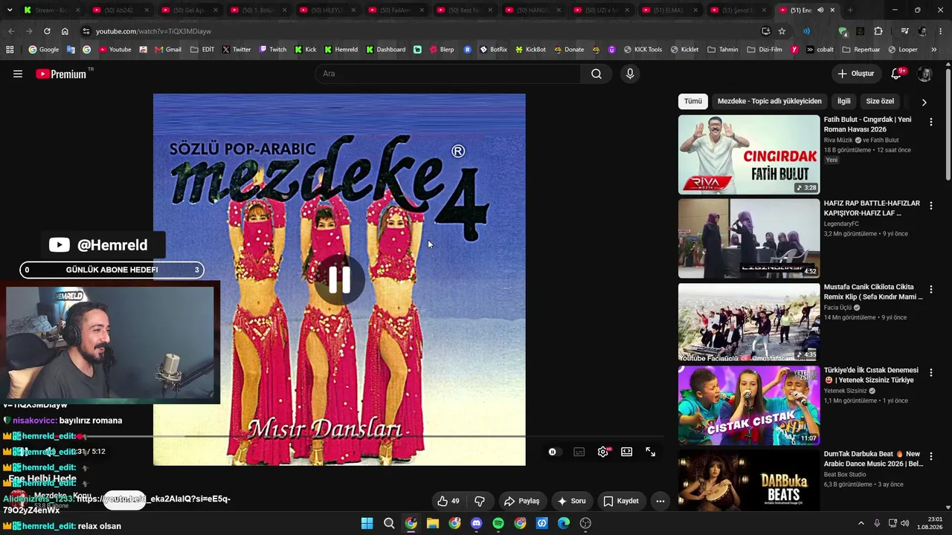The width and height of the screenshot is (952, 535).
Task: Open OBS Studio from the taskbar
Action: pyautogui.click(x=585, y=523)
